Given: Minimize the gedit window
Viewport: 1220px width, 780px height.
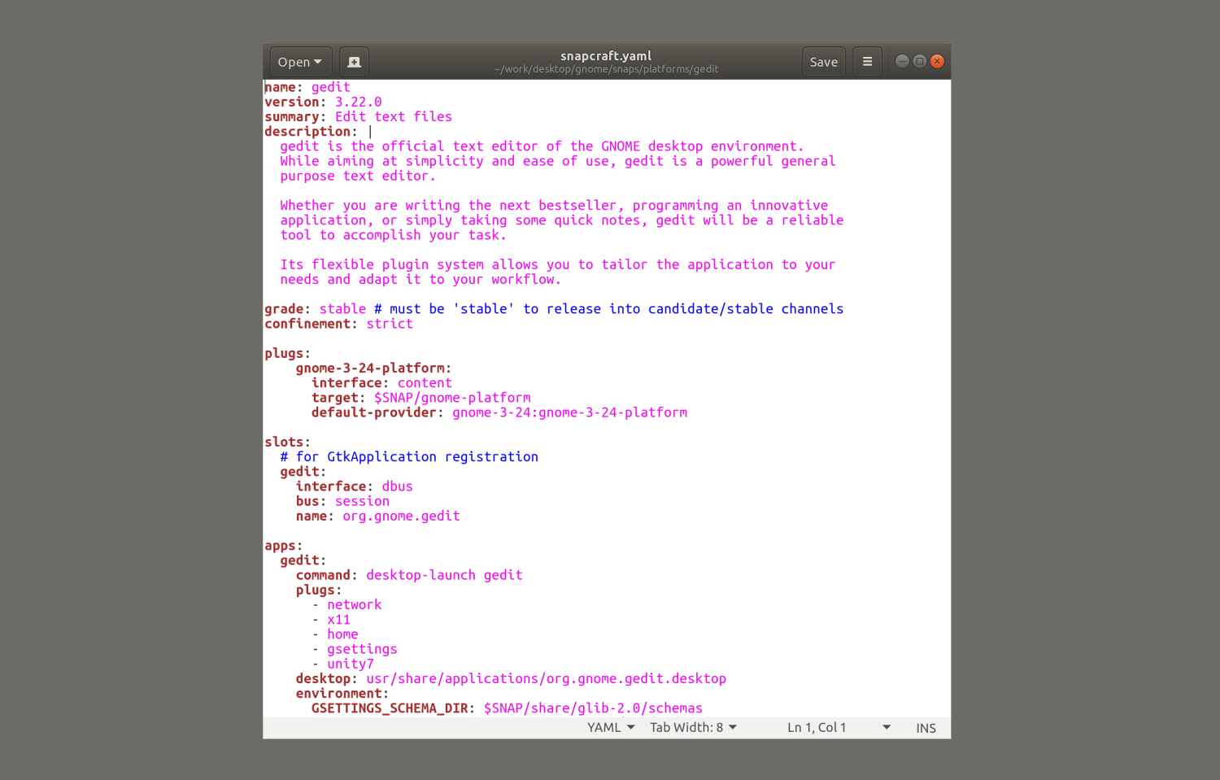Looking at the screenshot, I should [902, 61].
